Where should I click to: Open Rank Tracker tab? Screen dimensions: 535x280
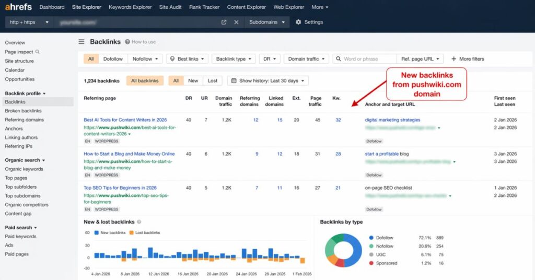204,7
